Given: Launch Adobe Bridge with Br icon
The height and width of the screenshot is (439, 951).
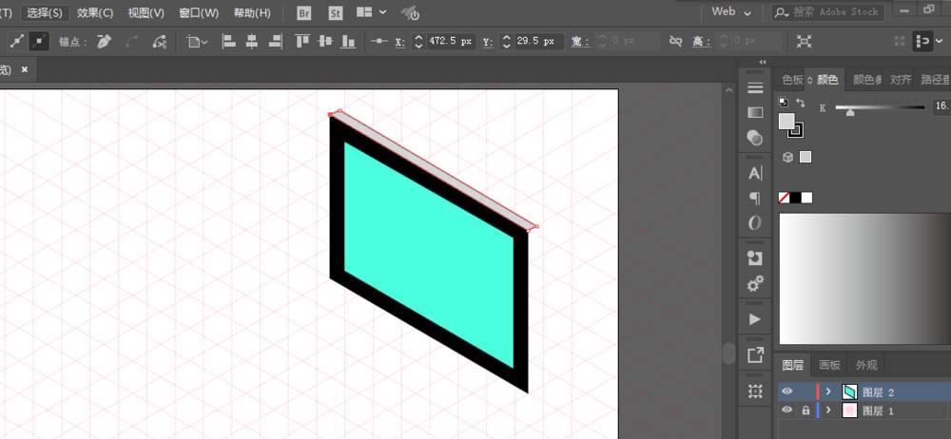Looking at the screenshot, I should point(304,12).
